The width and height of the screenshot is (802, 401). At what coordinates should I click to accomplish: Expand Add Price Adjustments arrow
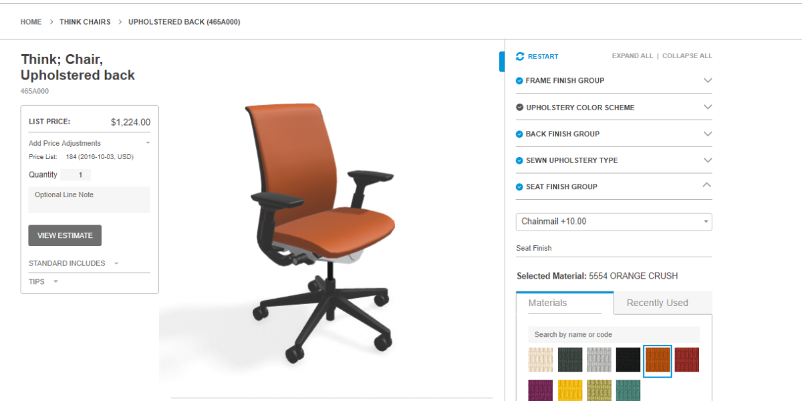148,143
